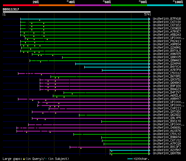Screen dimensions: 186x161
Task: Select the UniRef100_A2X5H7 label
Action: pos(167,150)
